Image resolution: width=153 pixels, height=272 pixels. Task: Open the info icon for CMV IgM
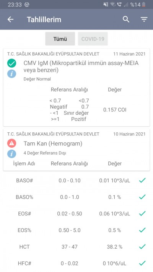tap(11, 74)
